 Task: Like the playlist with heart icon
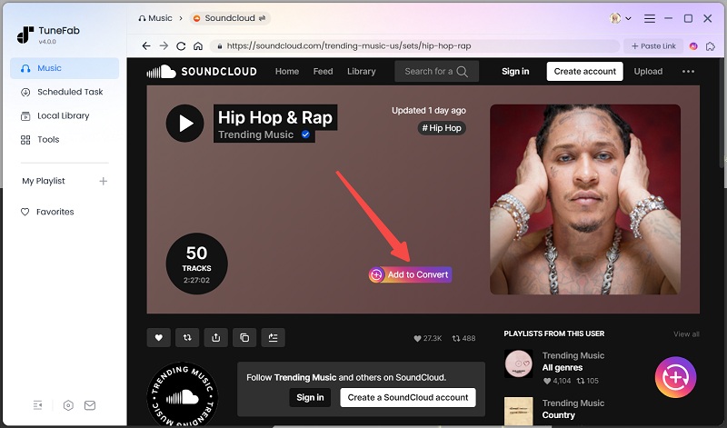(158, 337)
